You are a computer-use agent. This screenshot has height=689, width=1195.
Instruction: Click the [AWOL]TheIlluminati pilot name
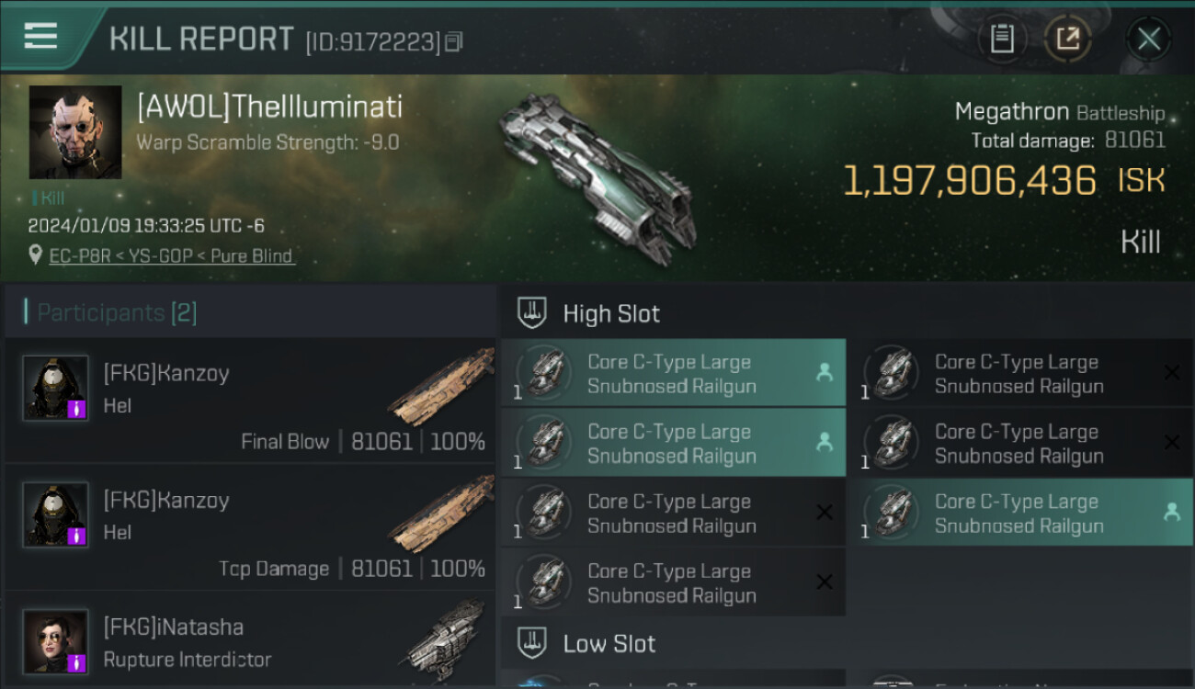tap(269, 107)
